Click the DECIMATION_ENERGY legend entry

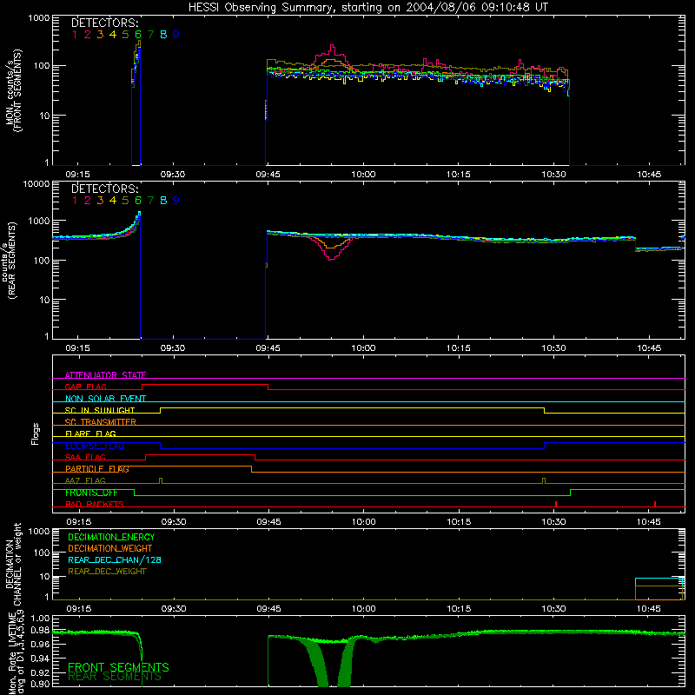pyautogui.click(x=111, y=537)
